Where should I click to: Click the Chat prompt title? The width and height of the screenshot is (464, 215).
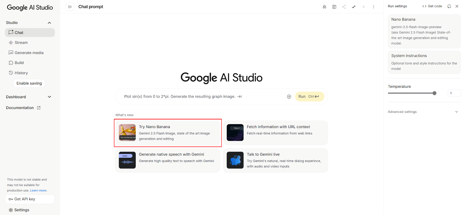click(91, 7)
